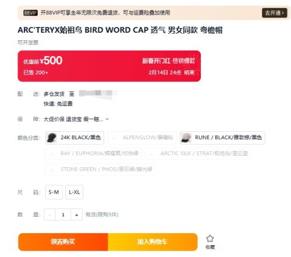The height and width of the screenshot is (257, 291).
Task: Choose size L-XL
Action: (74, 192)
